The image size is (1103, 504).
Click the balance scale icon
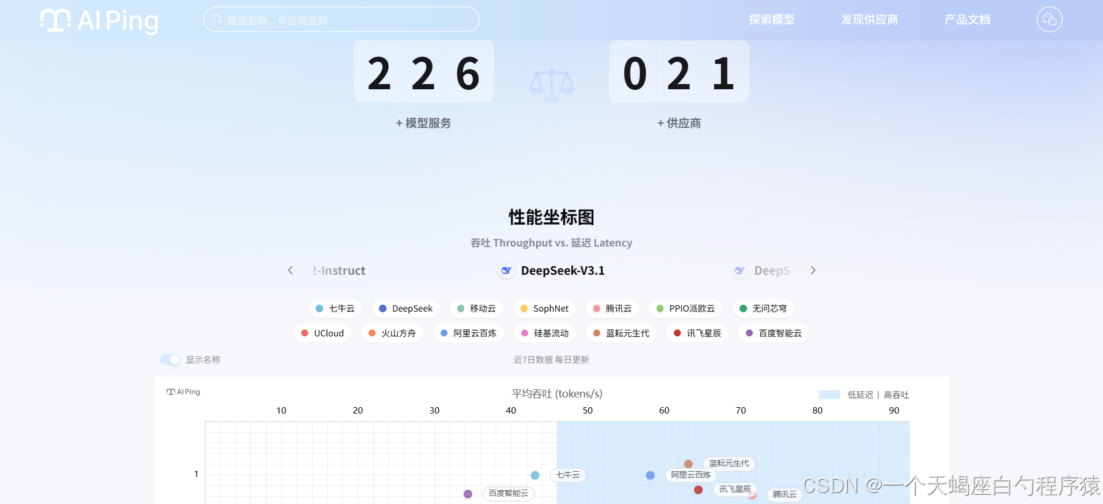tap(551, 85)
